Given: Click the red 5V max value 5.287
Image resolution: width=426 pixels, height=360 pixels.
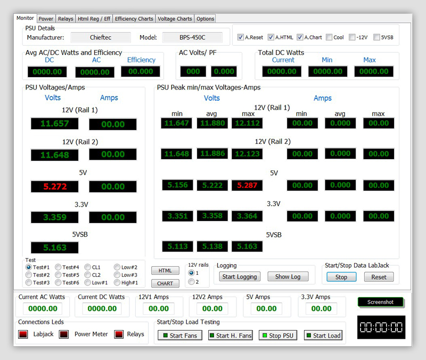Looking at the screenshot, I should [247, 185].
